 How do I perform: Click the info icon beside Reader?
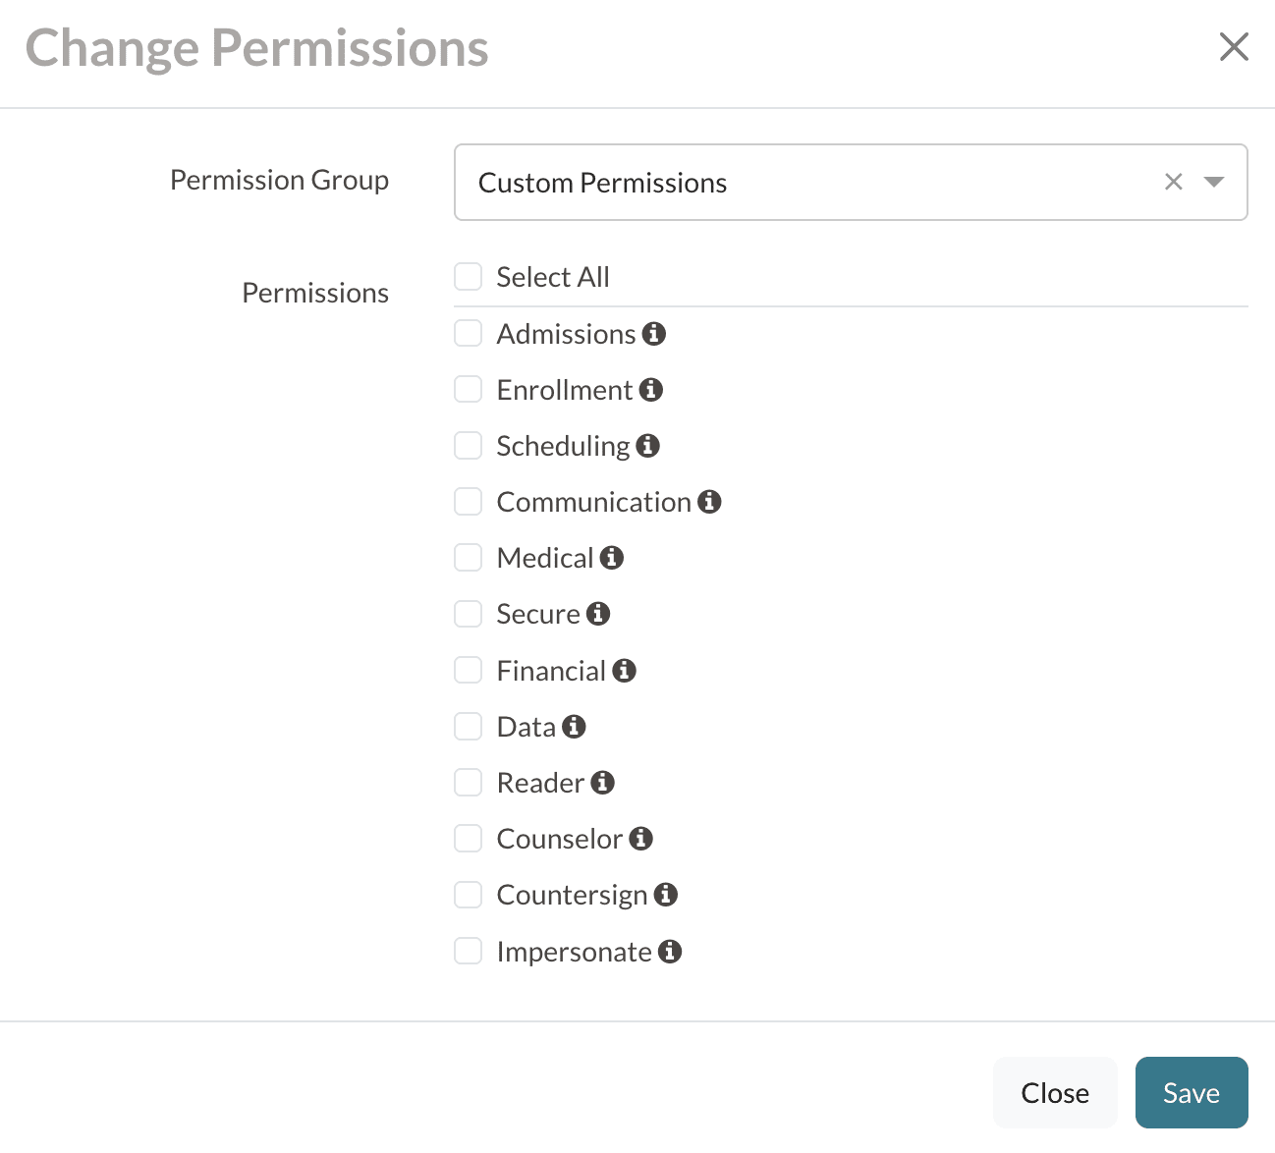(x=603, y=783)
